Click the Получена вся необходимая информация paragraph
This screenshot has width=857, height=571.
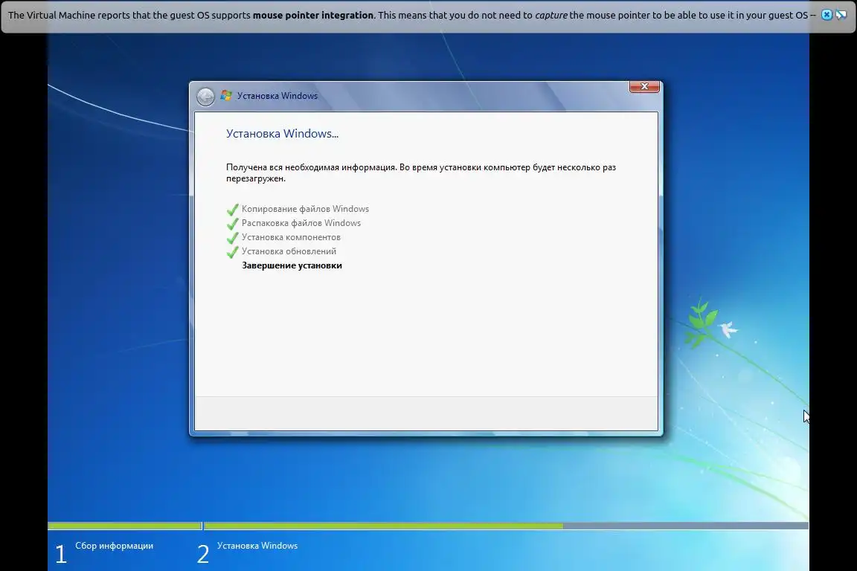coord(421,172)
